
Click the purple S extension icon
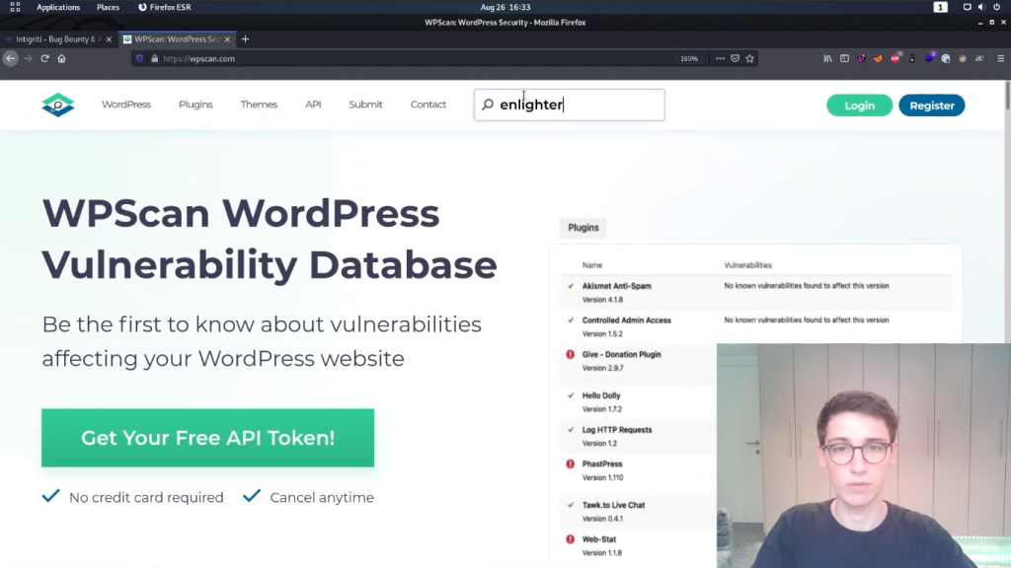click(861, 58)
